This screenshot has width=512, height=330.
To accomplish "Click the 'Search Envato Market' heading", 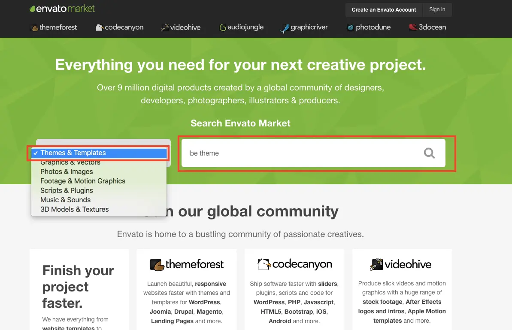I will coord(240,123).
